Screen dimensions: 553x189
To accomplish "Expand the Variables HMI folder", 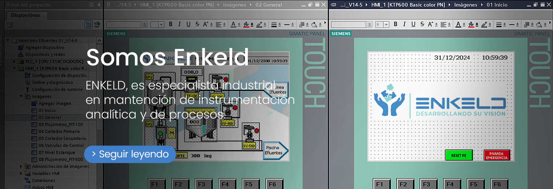I will click(x=21, y=173).
